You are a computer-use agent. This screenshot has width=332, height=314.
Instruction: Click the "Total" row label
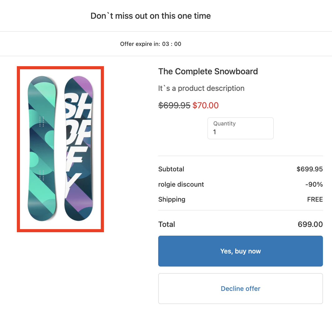click(167, 224)
